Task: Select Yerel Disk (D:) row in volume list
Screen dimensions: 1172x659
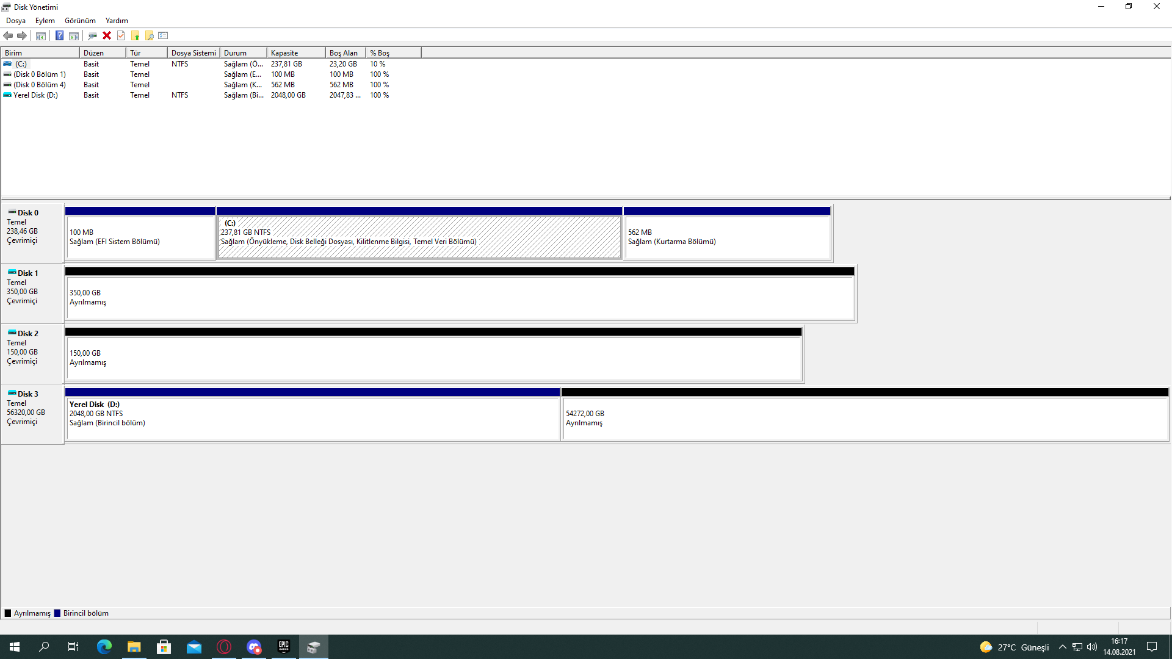Action: 35,95
